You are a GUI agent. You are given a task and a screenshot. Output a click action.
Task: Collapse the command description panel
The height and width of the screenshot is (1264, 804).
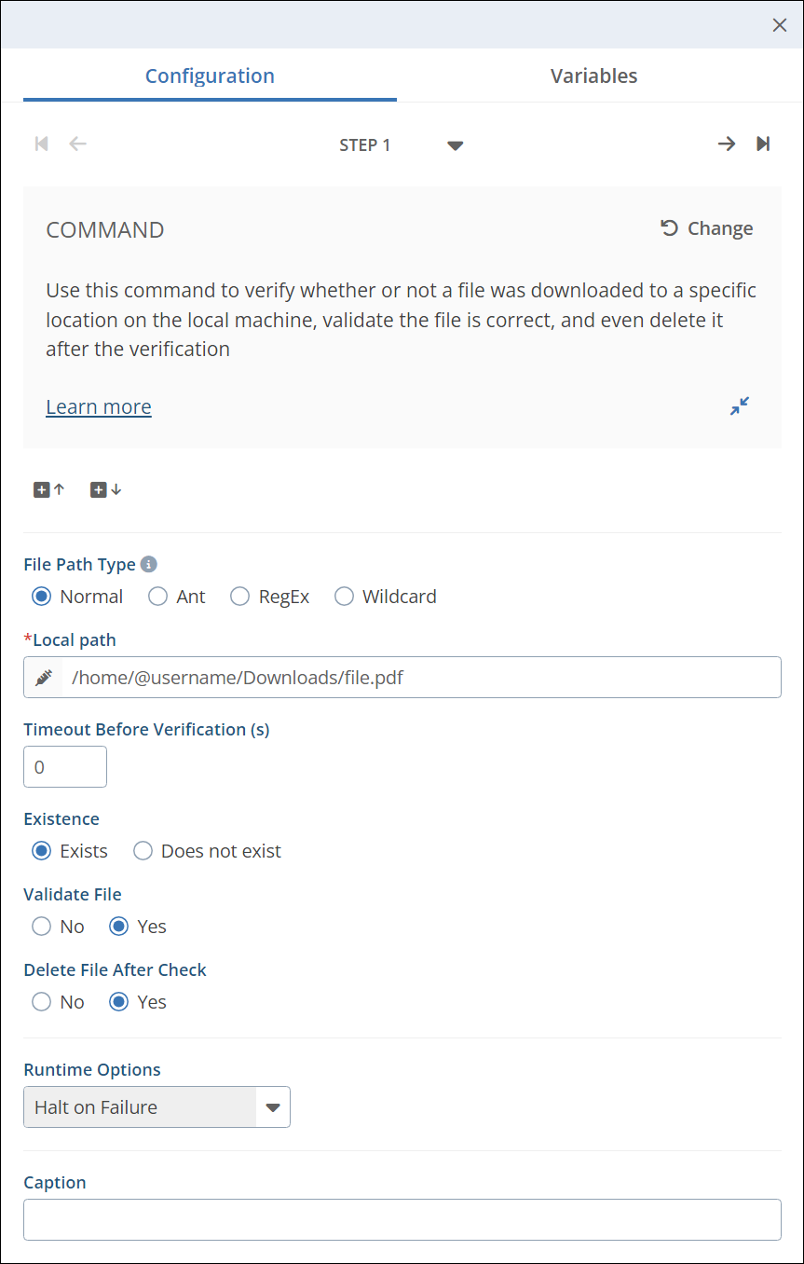click(x=740, y=406)
